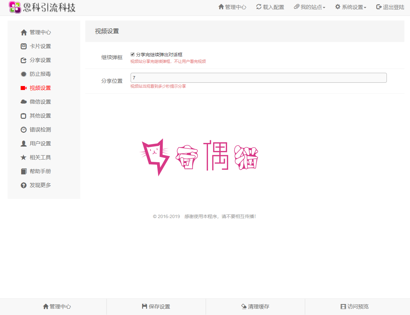Screen dimensions: 410x315
Task: Click the floppy disk save icon in footer
Action: [x=144, y=306]
